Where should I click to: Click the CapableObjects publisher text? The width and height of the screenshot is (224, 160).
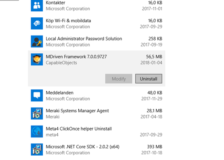[61, 63]
